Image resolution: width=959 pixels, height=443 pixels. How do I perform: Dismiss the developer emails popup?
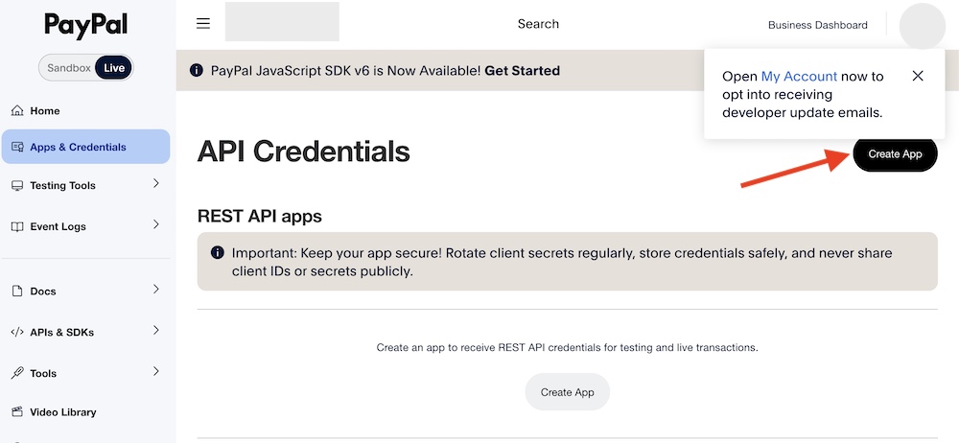click(918, 76)
